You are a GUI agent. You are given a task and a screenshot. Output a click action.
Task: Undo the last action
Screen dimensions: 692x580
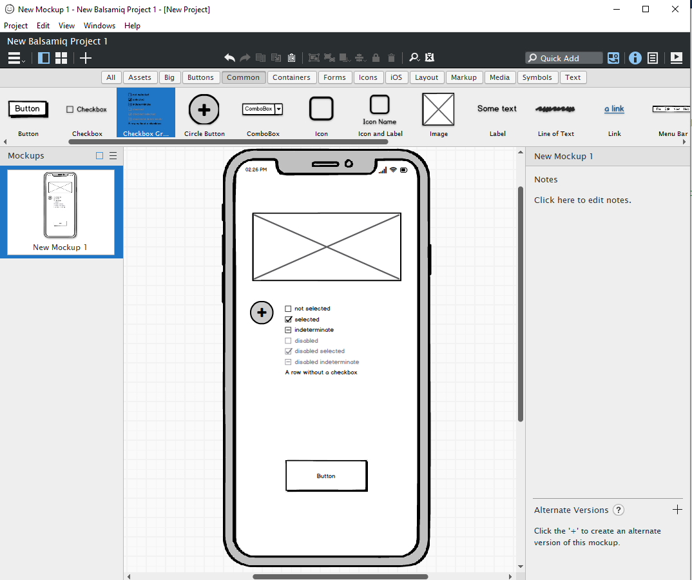tap(230, 57)
